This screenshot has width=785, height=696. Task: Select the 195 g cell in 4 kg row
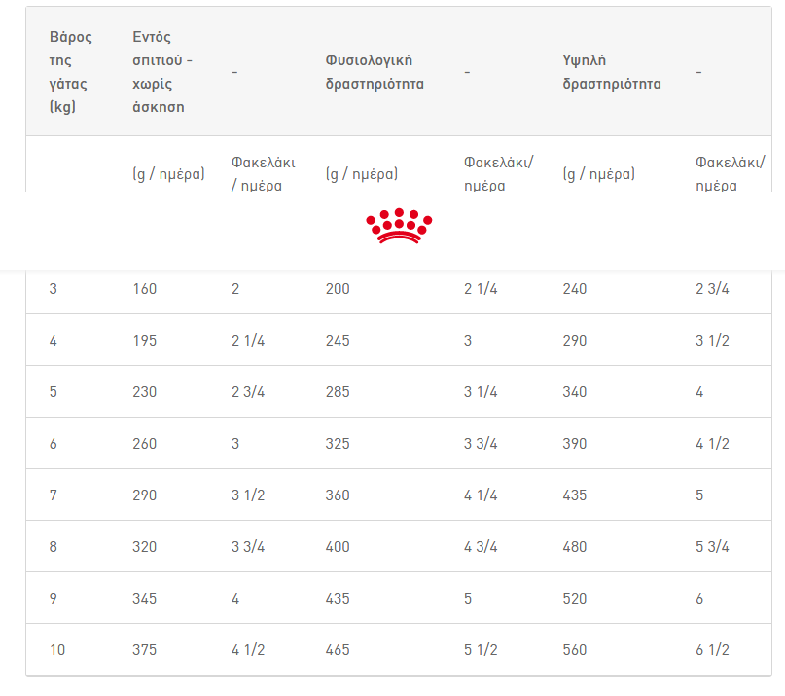tap(144, 341)
